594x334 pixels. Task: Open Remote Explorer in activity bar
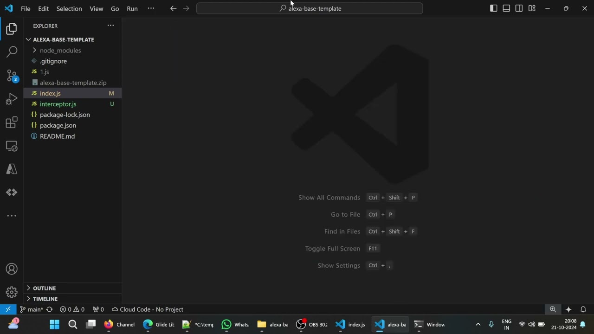coord(12,146)
